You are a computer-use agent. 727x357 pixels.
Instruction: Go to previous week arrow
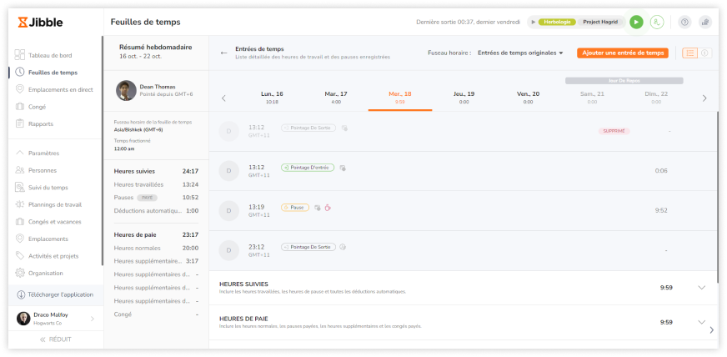point(224,98)
